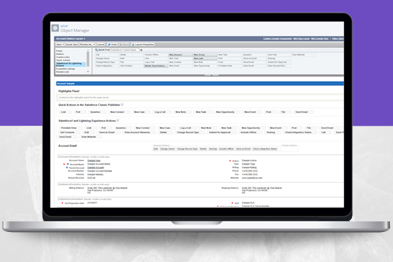Clear the Quick Find box with x icon

pyautogui.click(x=141, y=50)
